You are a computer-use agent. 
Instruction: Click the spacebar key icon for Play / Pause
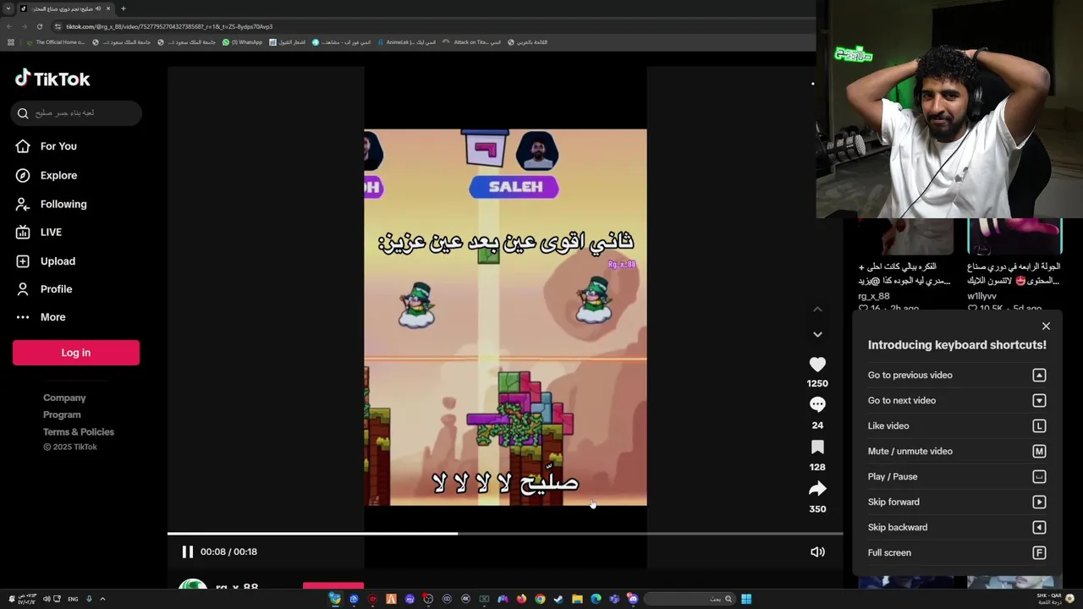pos(1039,476)
